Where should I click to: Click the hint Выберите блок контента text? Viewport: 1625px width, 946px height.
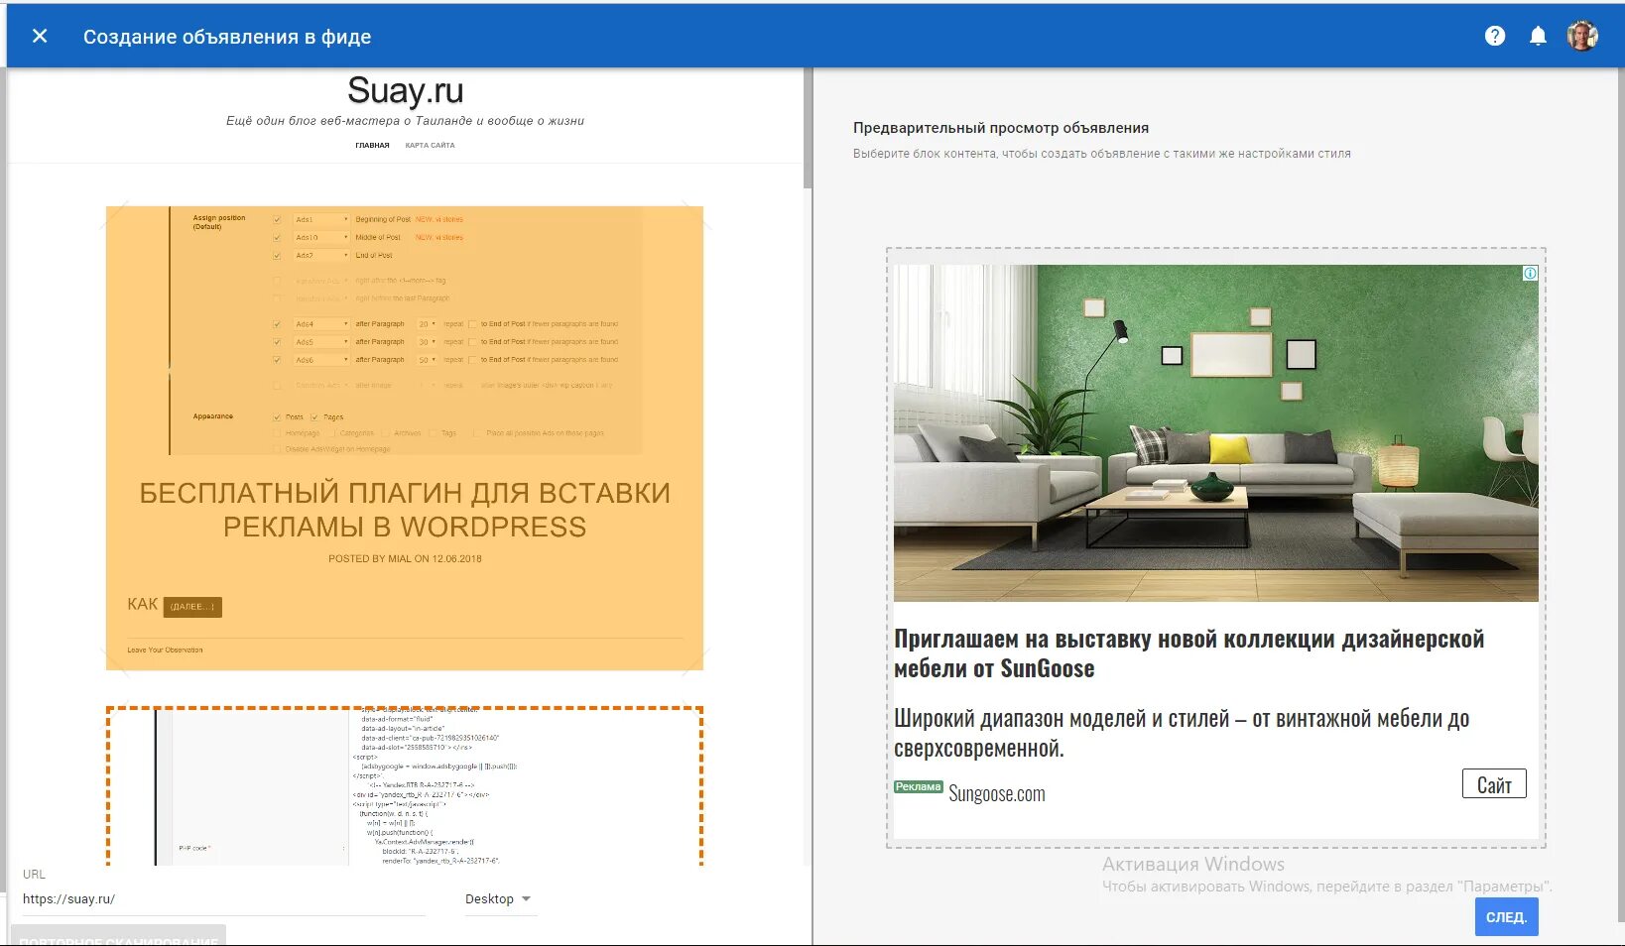1102,154
